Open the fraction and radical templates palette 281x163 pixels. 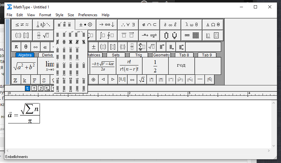click(x=43, y=35)
